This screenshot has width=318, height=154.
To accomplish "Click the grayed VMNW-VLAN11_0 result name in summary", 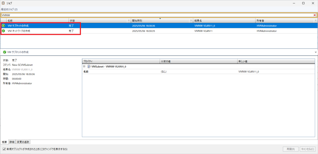I will tap(22, 69).
